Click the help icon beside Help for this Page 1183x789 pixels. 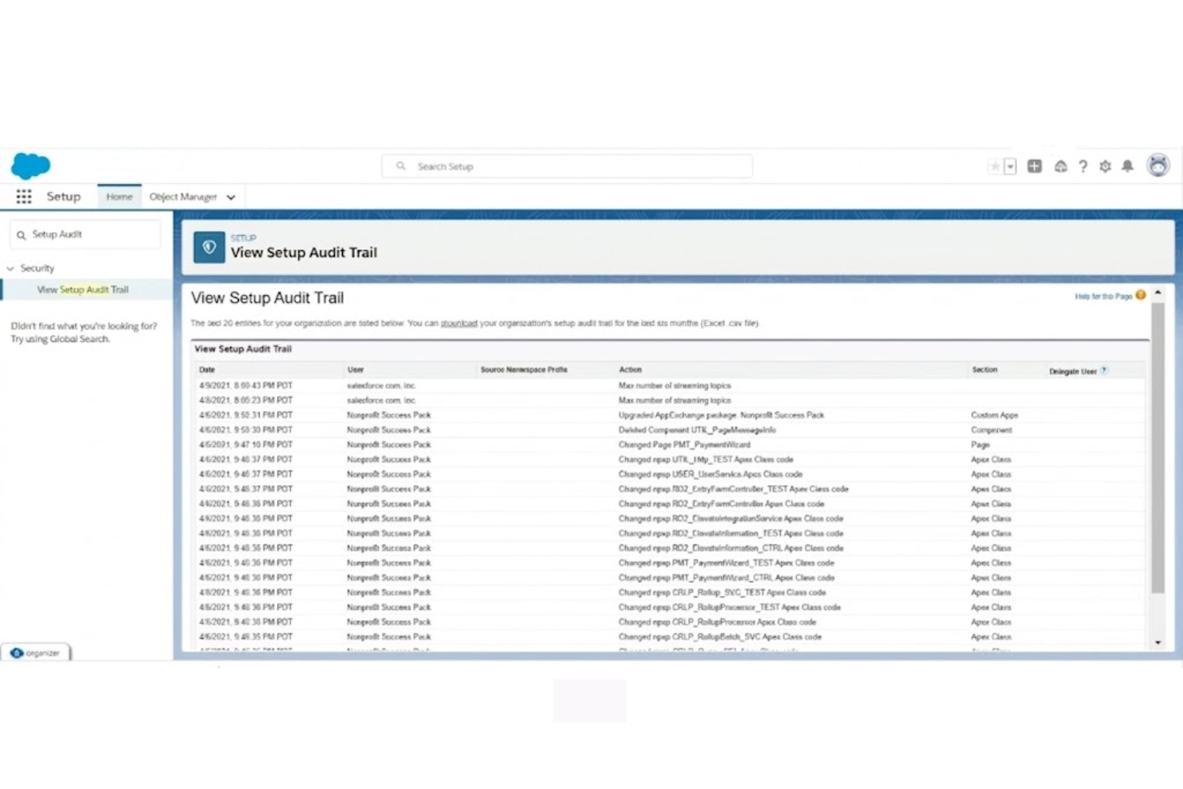(x=1141, y=295)
